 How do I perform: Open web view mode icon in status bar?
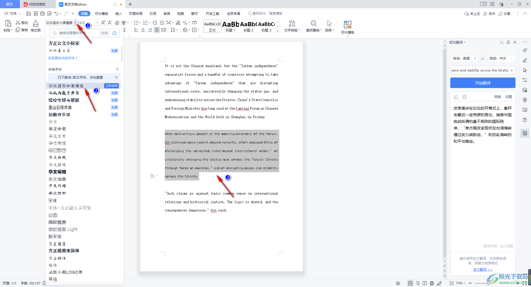coord(432,283)
